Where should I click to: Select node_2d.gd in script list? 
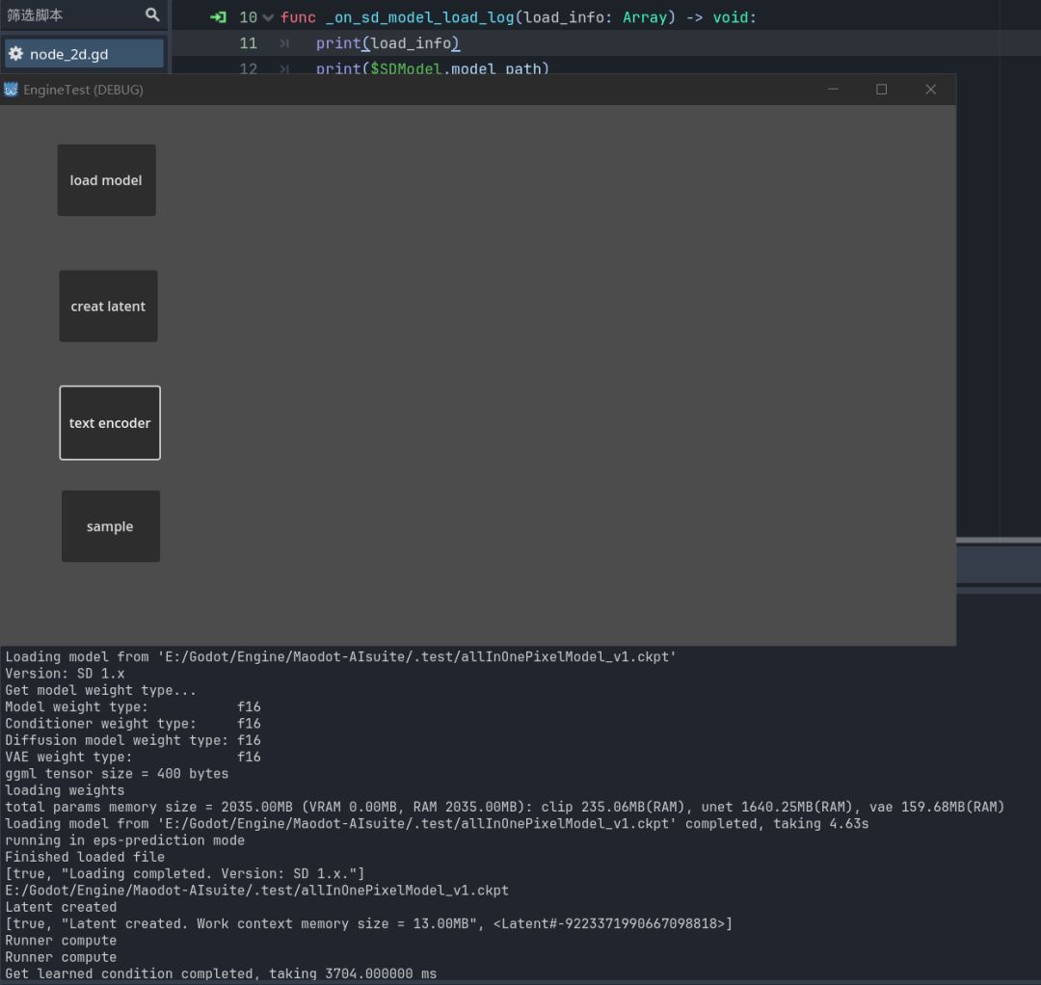(x=84, y=54)
